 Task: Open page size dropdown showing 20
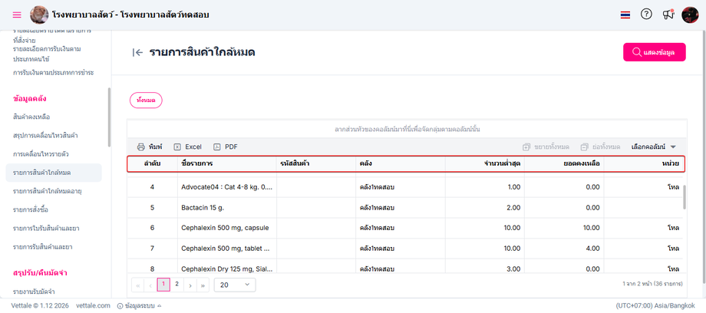(235, 285)
